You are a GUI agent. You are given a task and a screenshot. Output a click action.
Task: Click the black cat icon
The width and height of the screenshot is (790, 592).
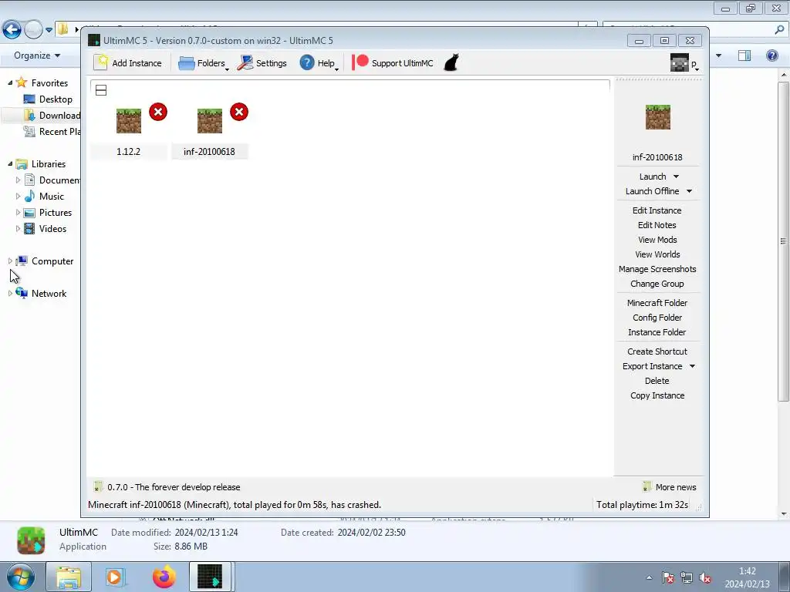click(451, 63)
